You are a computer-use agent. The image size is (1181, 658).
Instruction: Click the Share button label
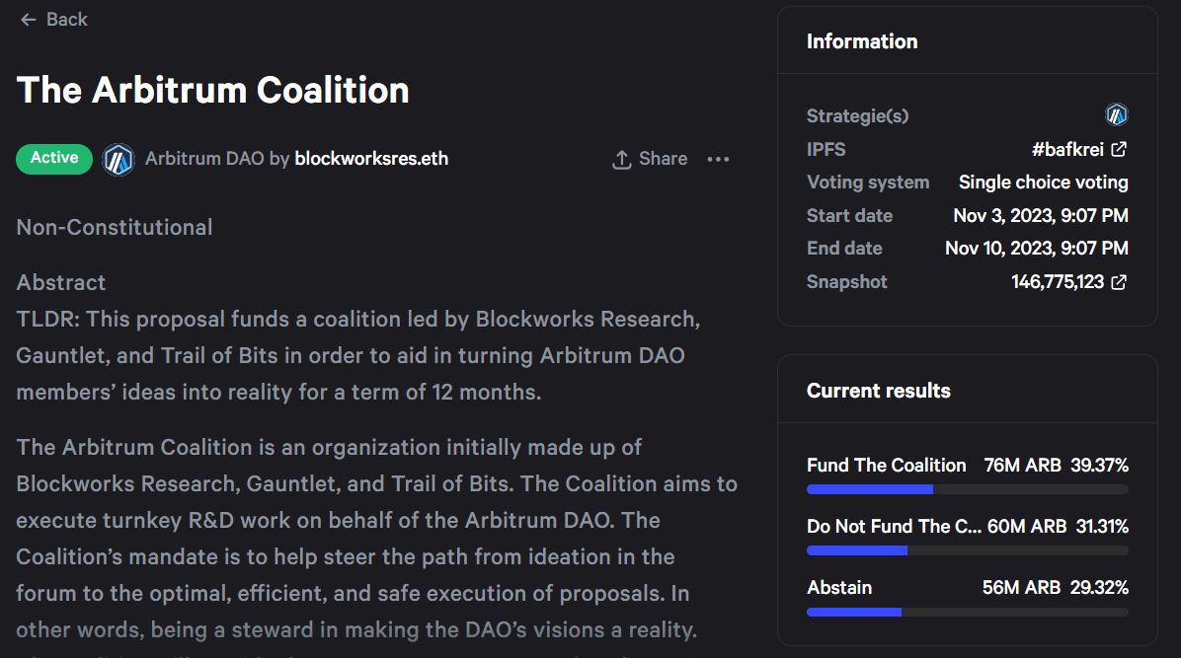[x=663, y=159]
